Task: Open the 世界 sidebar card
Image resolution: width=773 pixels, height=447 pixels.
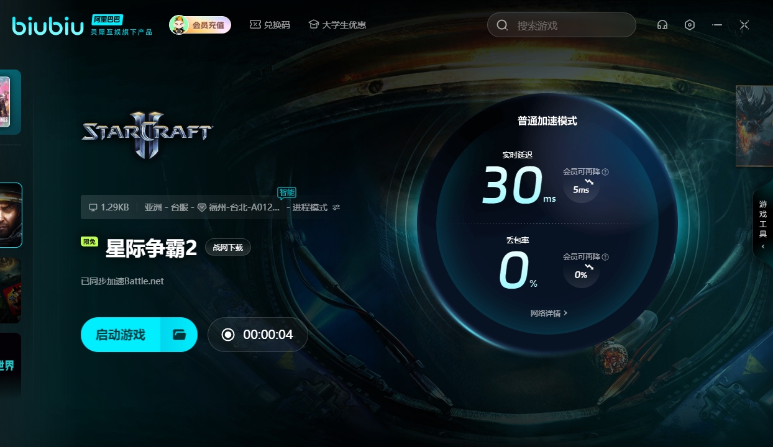Action: pos(11,366)
